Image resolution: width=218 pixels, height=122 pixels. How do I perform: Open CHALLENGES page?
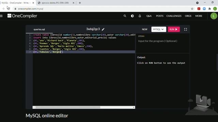(174, 16)
